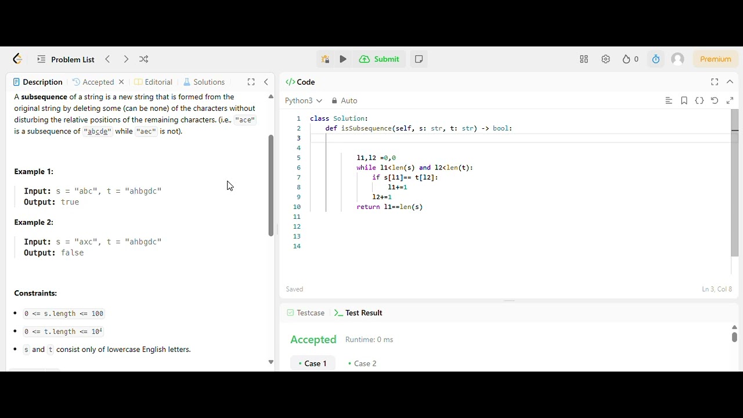Click the test result panel scrollbar
The width and height of the screenshot is (743, 418).
[x=734, y=337]
